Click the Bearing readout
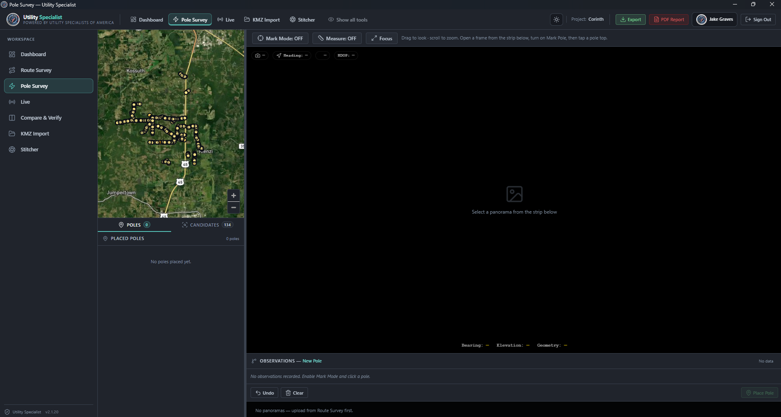 [x=475, y=345]
